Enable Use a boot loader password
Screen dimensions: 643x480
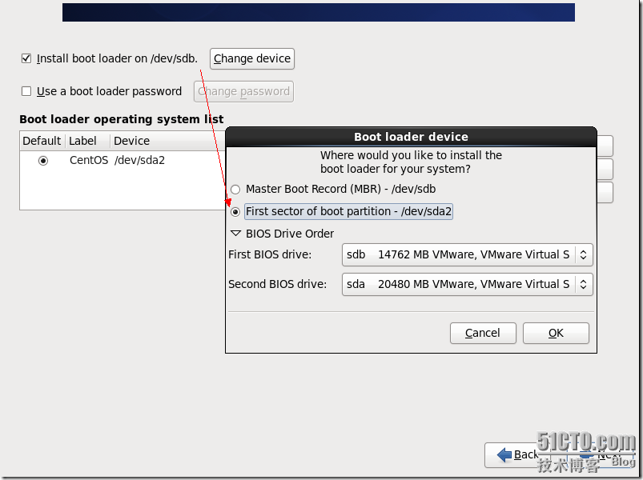tap(26, 91)
